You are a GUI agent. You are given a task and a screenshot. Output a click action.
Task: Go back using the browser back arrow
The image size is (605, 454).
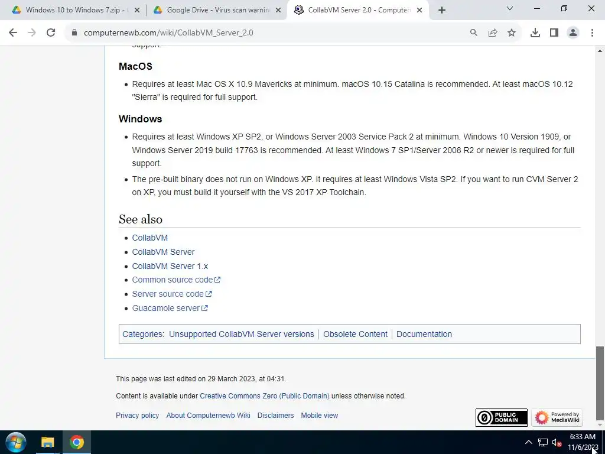pyautogui.click(x=13, y=33)
